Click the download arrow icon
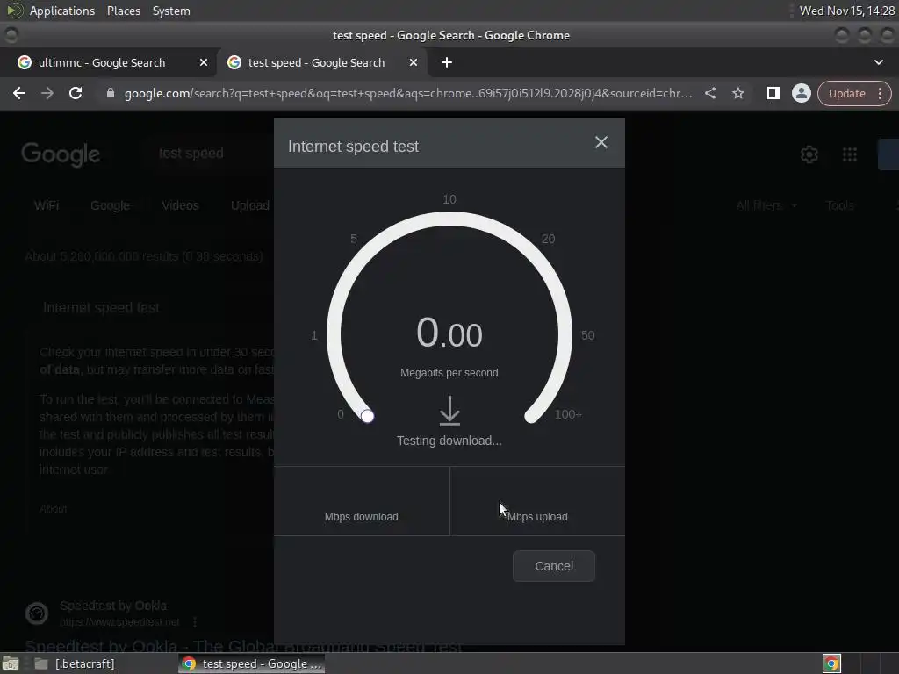The height and width of the screenshot is (674, 899). coord(449,411)
